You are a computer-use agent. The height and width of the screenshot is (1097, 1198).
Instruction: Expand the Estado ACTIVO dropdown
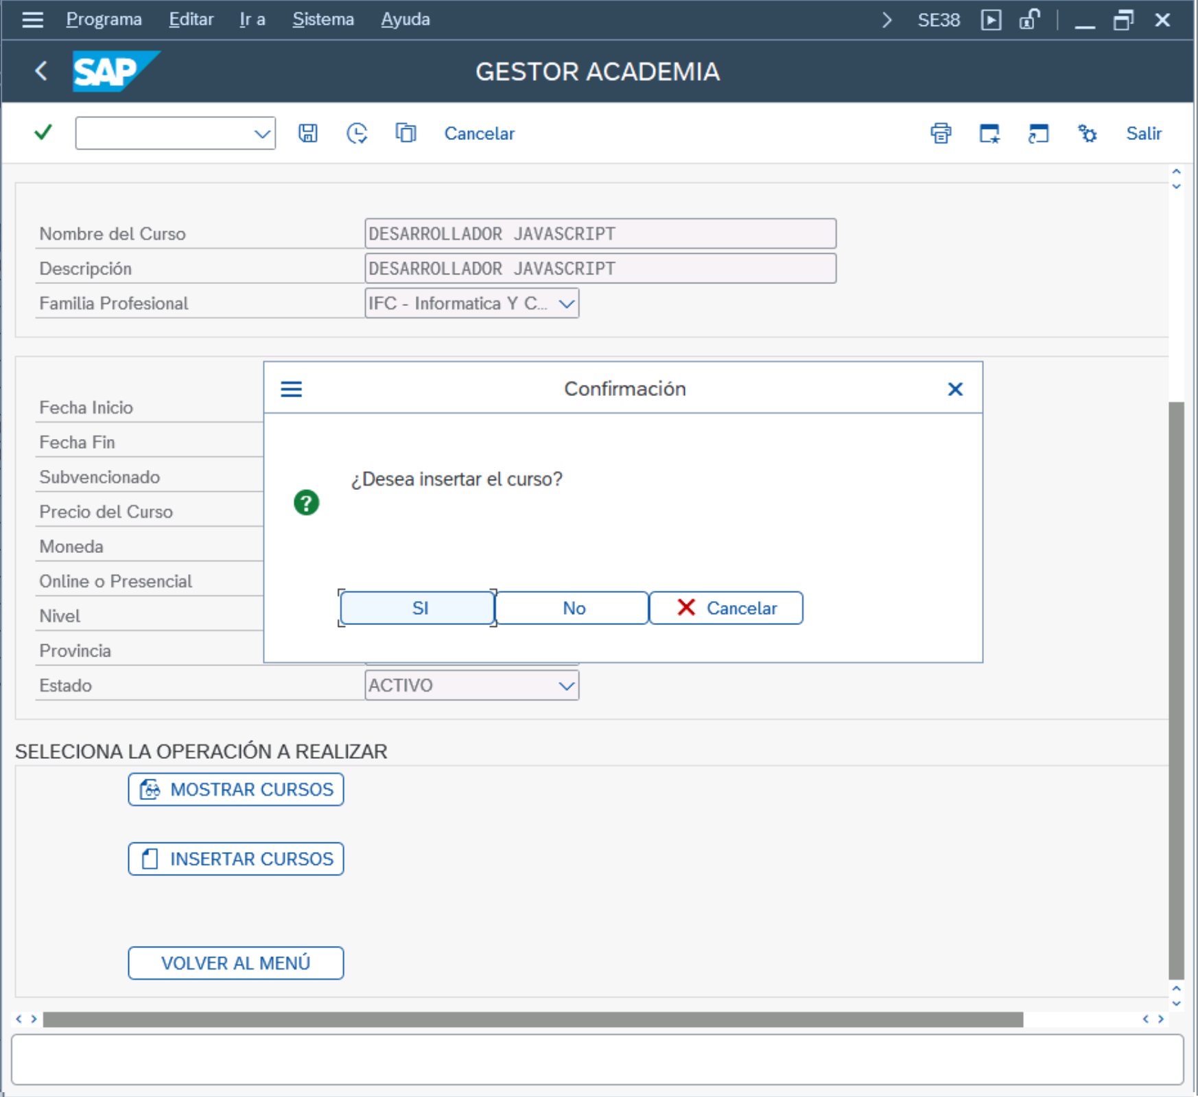(566, 685)
